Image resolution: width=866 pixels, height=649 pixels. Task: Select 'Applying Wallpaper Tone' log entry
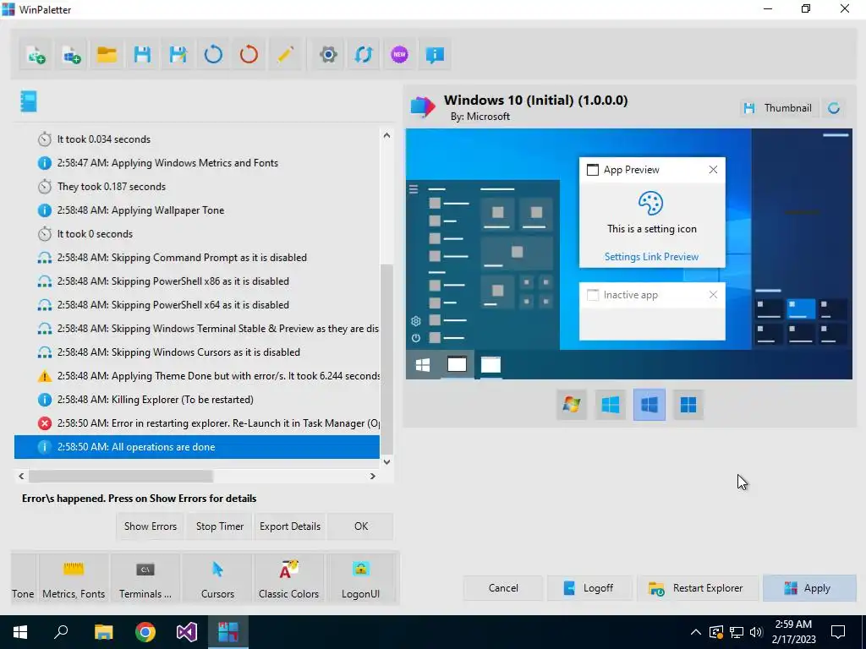click(x=197, y=210)
